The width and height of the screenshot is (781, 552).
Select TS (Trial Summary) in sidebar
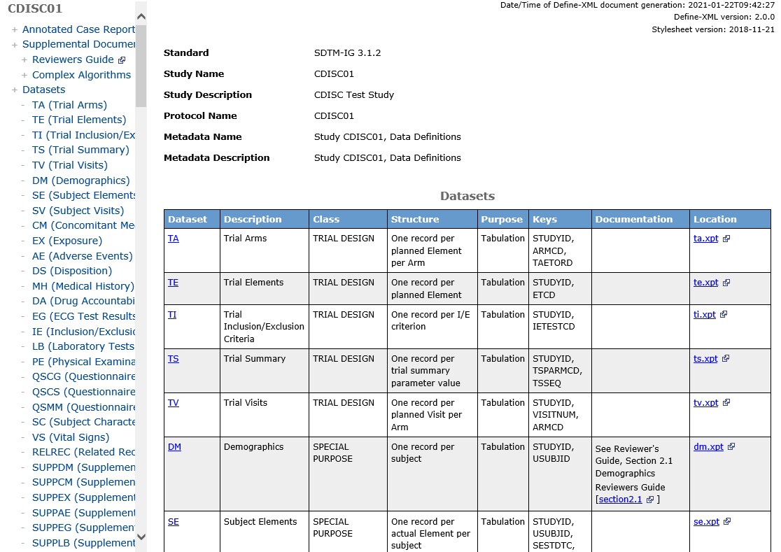[x=80, y=150]
